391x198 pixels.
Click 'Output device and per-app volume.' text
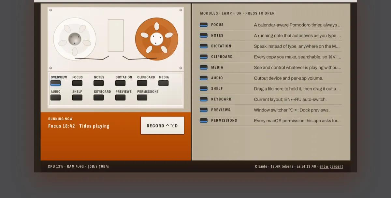pyautogui.click(x=289, y=78)
